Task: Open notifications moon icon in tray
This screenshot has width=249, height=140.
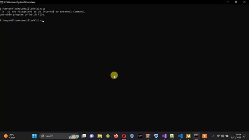Action: pyautogui.click(x=244, y=136)
